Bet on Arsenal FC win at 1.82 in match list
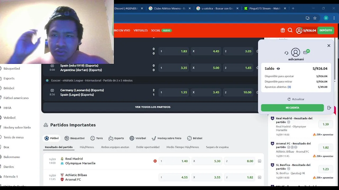 tap(240, 177)
